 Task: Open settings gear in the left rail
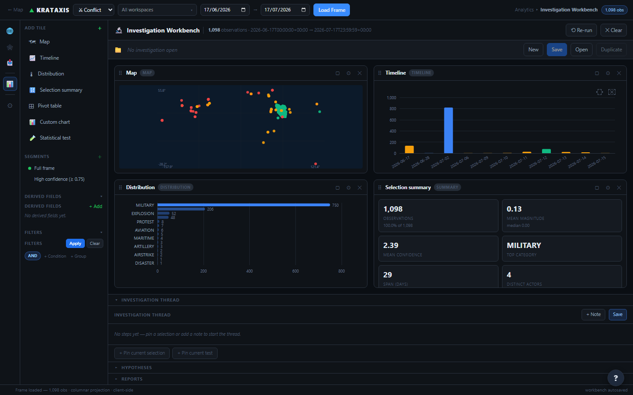(x=10, y=106)
